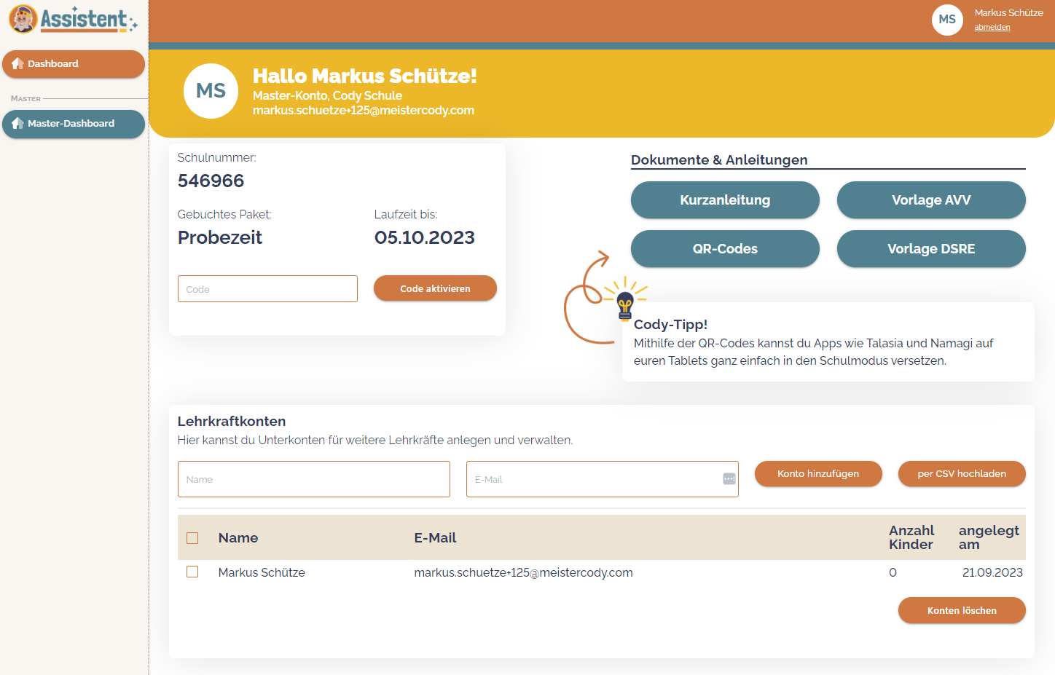The width and height of the screenshot is (1055, 675).
Task: Select Dashboard in the sidebar
Action: (52, 63)
